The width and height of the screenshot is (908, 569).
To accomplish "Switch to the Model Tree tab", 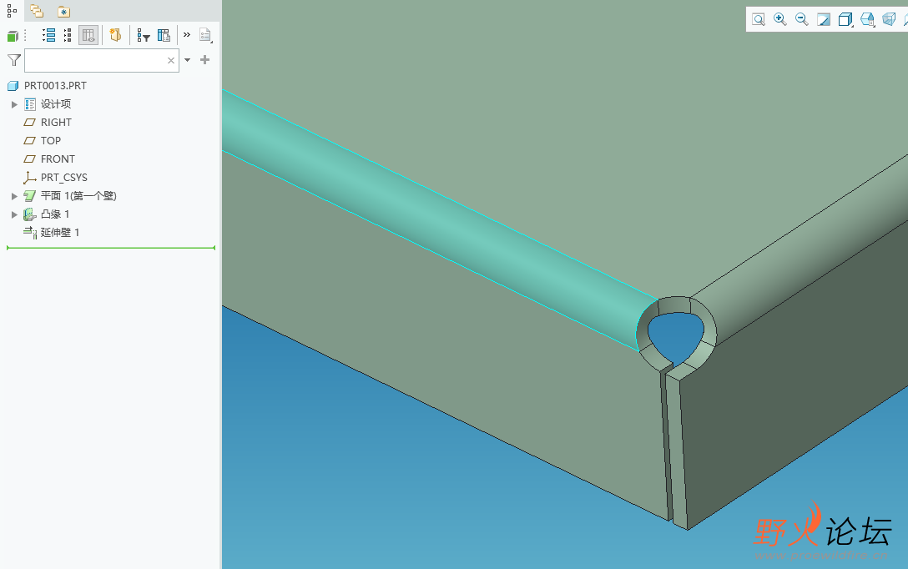I will pos(12,11).
